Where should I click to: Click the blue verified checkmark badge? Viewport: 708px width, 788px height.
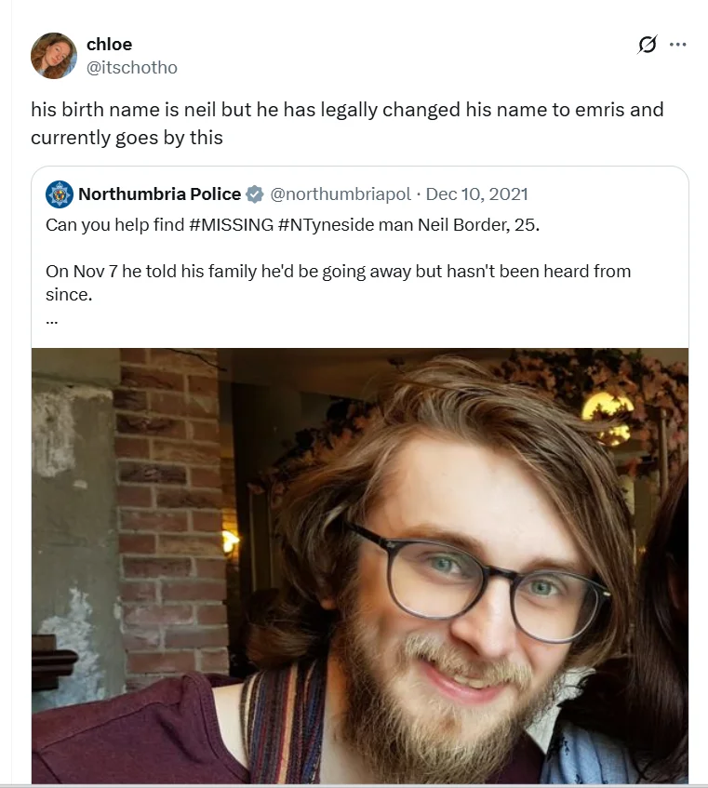coord(254,194)
